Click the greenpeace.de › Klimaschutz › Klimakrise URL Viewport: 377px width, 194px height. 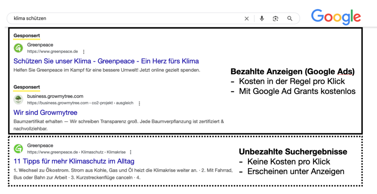[76, 152]
